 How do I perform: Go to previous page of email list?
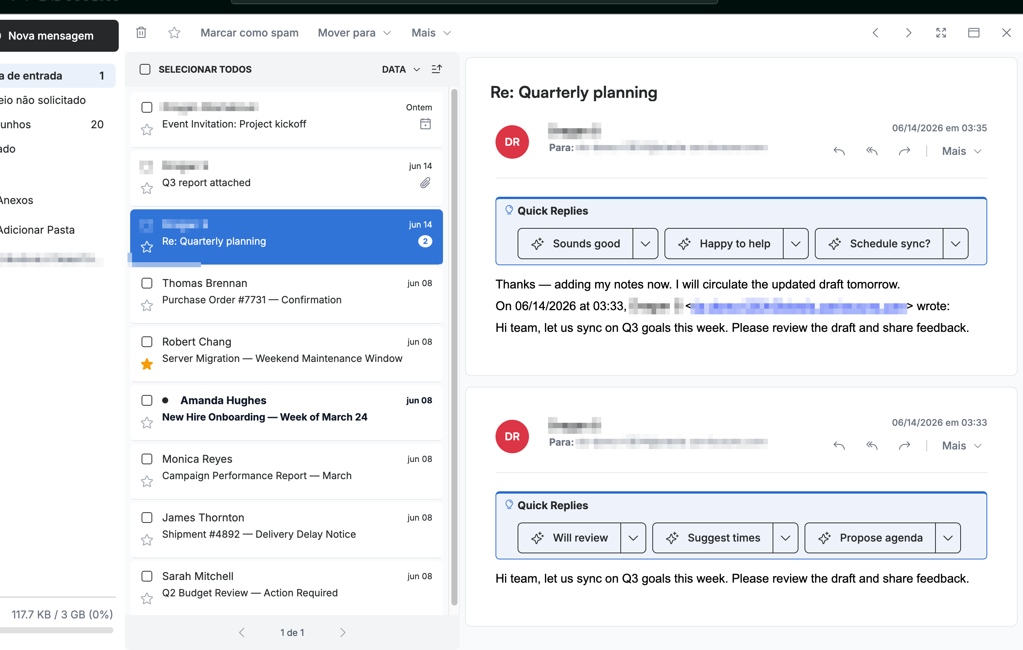pos(242,632)
